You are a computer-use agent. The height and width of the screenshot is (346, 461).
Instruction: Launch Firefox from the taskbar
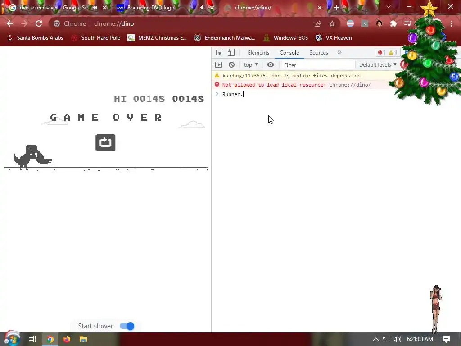(x=67, y=339)
